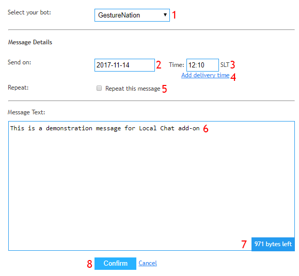Viewport: 299px width, 276px height.
Task: Click the Send on: label
Action: tap(19, 62)
